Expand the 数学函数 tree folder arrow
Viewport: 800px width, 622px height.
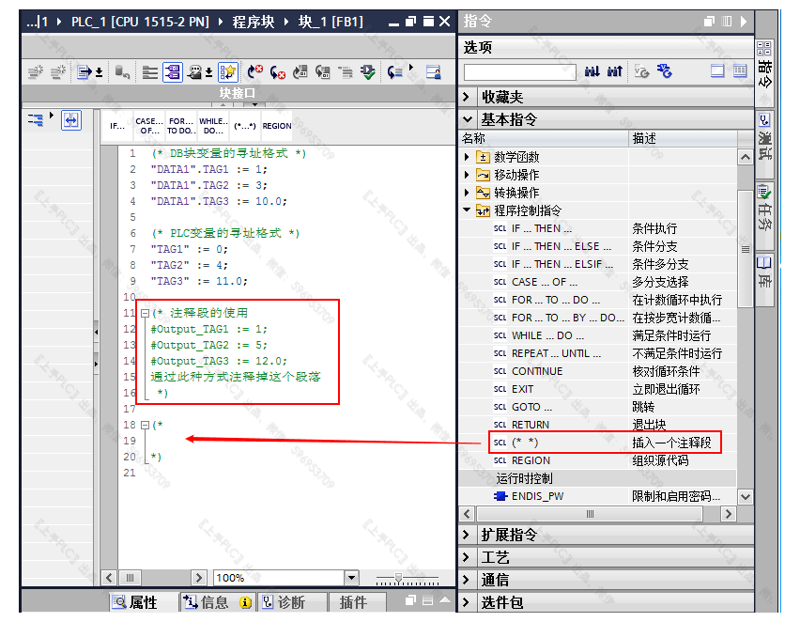(x=467, y=157)
